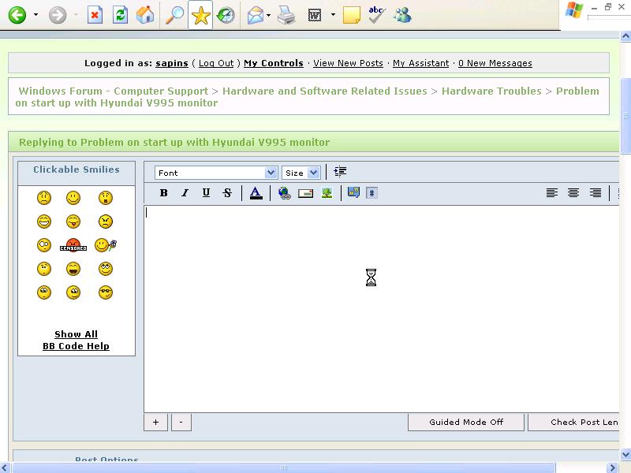The height and width of the screenshot is (473, 631).
Task: Insert the censored red smiley
Action: click(73, 245)
